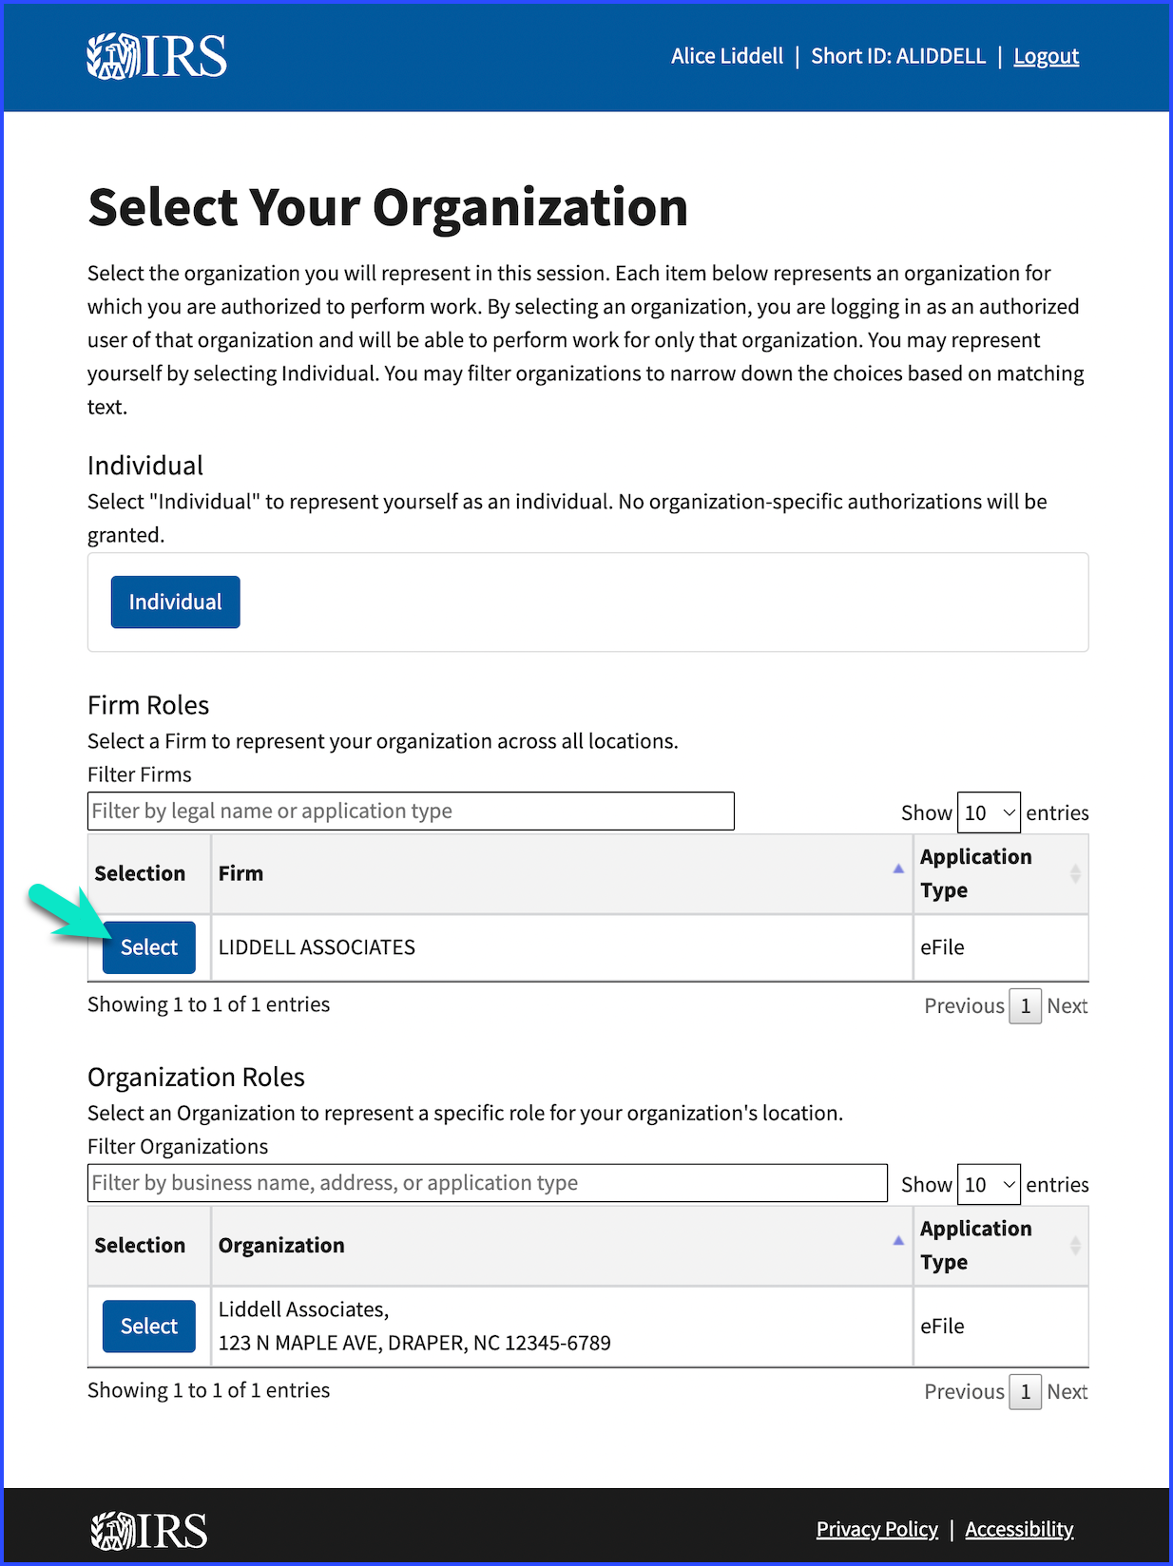Select the Individual role

pos(175,602)
